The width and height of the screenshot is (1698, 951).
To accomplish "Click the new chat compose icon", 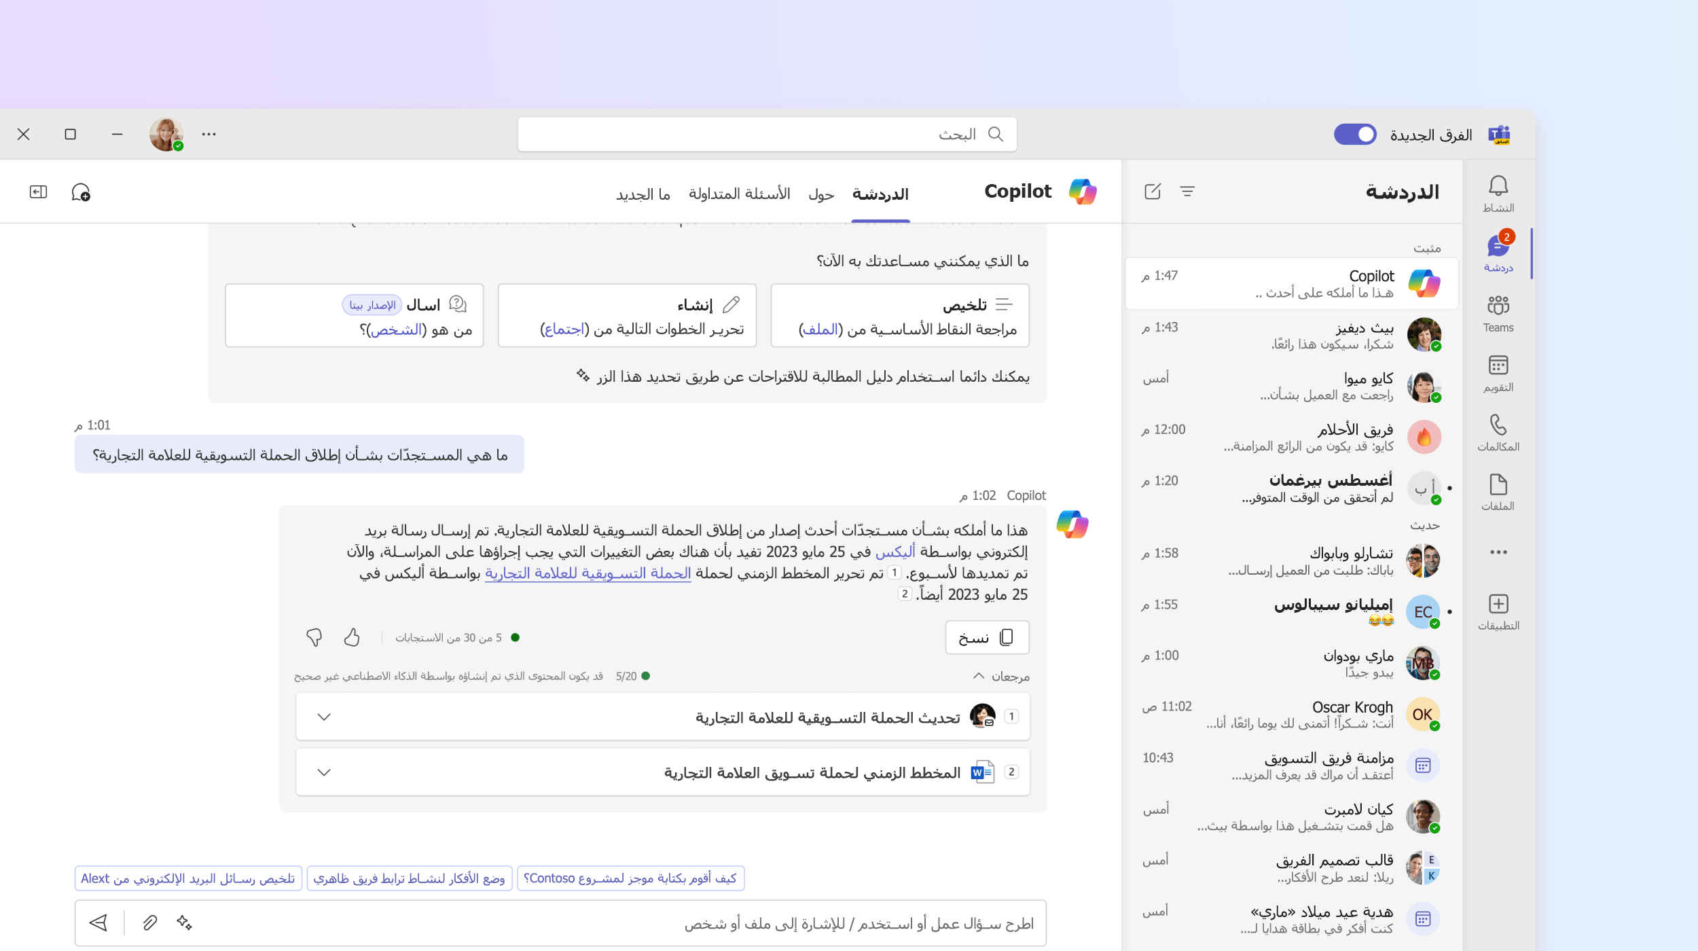I will [1153, 192].
